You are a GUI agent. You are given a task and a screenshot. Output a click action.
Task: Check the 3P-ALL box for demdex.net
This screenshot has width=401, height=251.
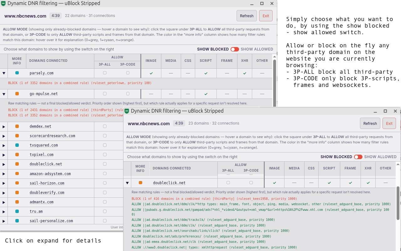[105, 126]
